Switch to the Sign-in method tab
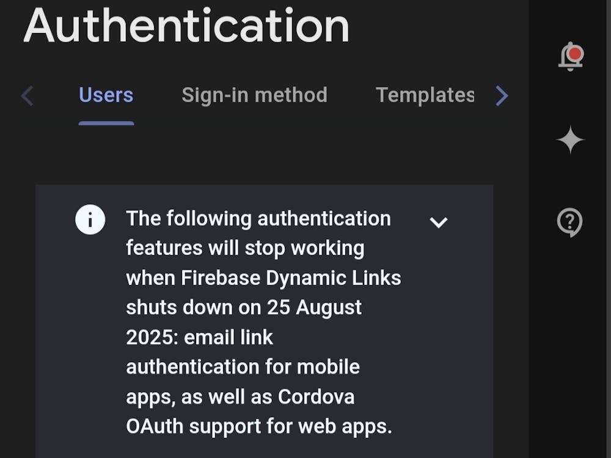 (254, 95)
